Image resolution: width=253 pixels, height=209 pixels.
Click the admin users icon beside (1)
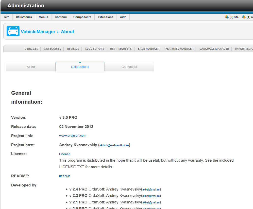tap(244, 17)
